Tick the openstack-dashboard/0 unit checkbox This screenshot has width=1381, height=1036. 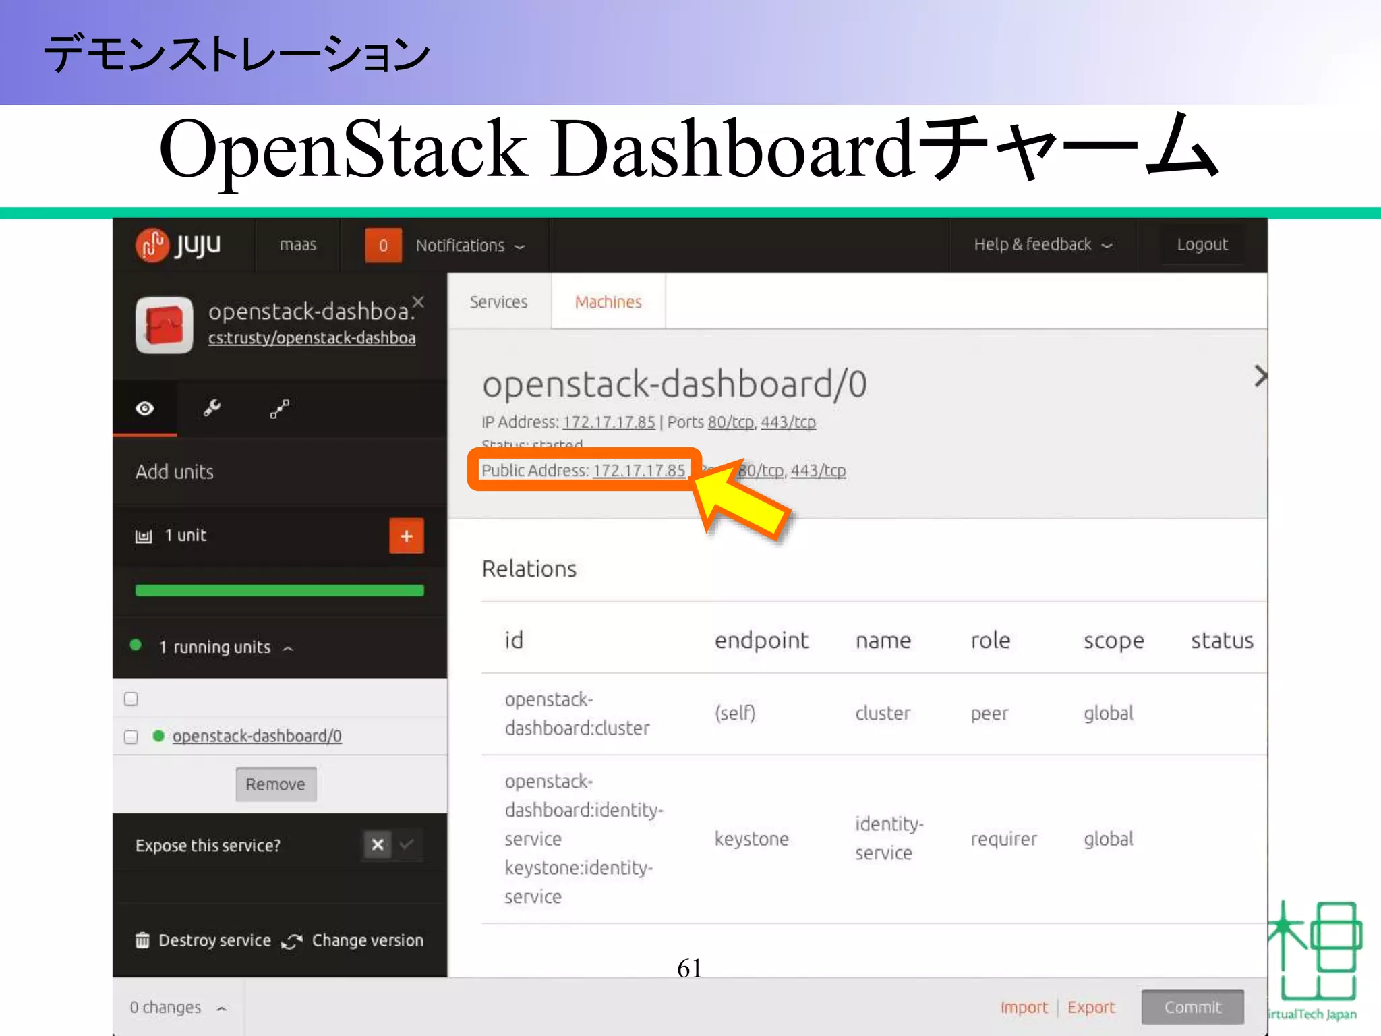click(x=131, y=736)
